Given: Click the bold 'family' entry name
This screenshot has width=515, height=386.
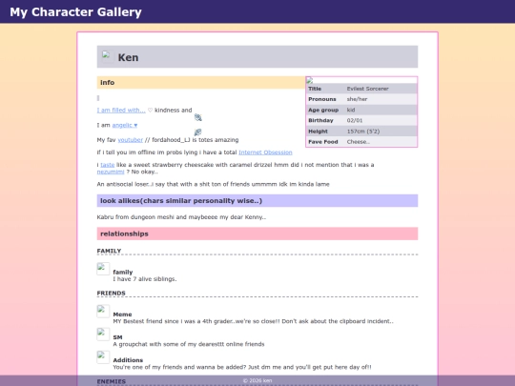Looking at the screenshot, I should click(x=123, y=272).
